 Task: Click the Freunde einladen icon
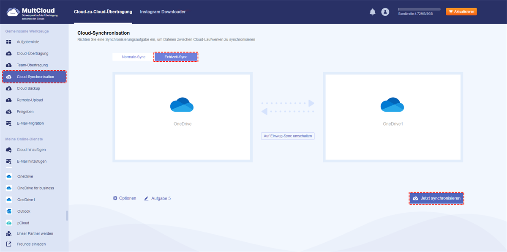click(x=9, y=244)
